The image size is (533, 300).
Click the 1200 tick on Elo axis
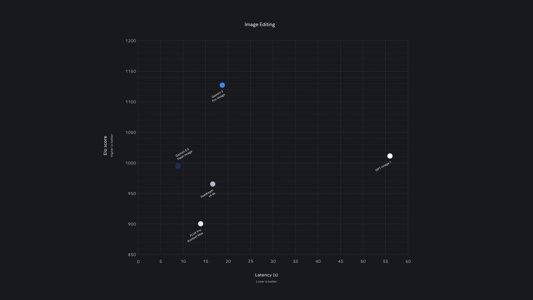[x=130, y=41]
